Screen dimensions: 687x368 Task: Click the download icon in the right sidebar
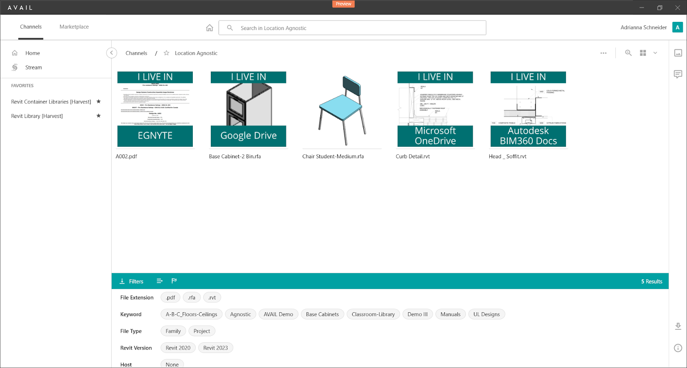coord(678,326)
